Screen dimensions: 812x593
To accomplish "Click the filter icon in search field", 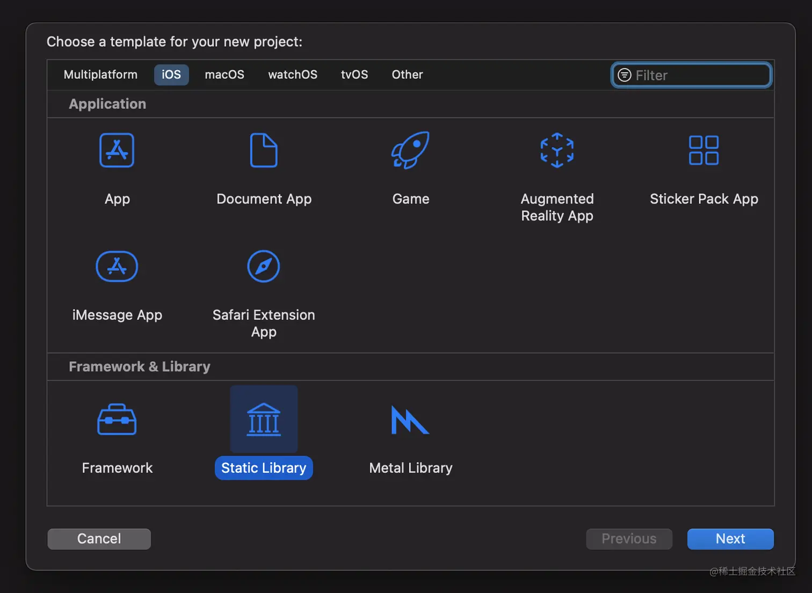I will [624, 75].
